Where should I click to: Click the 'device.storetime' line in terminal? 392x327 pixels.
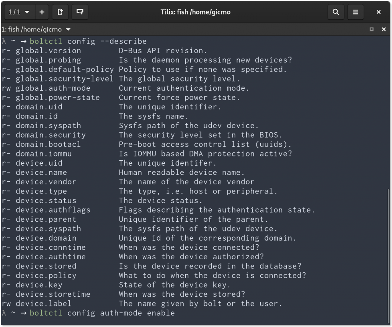click(x=53, y=294)
